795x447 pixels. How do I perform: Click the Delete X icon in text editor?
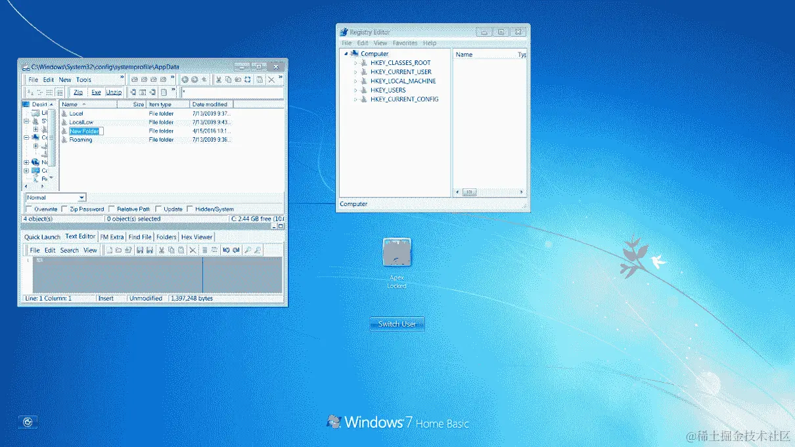[193, 250]
